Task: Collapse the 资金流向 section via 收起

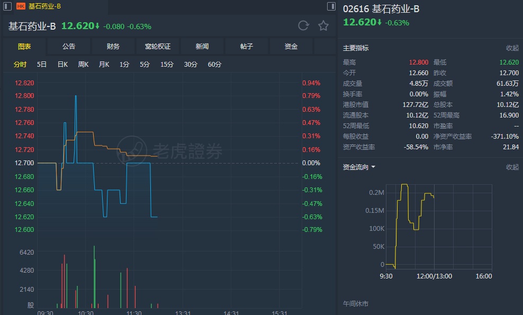Action: click(x=512, y=167)
